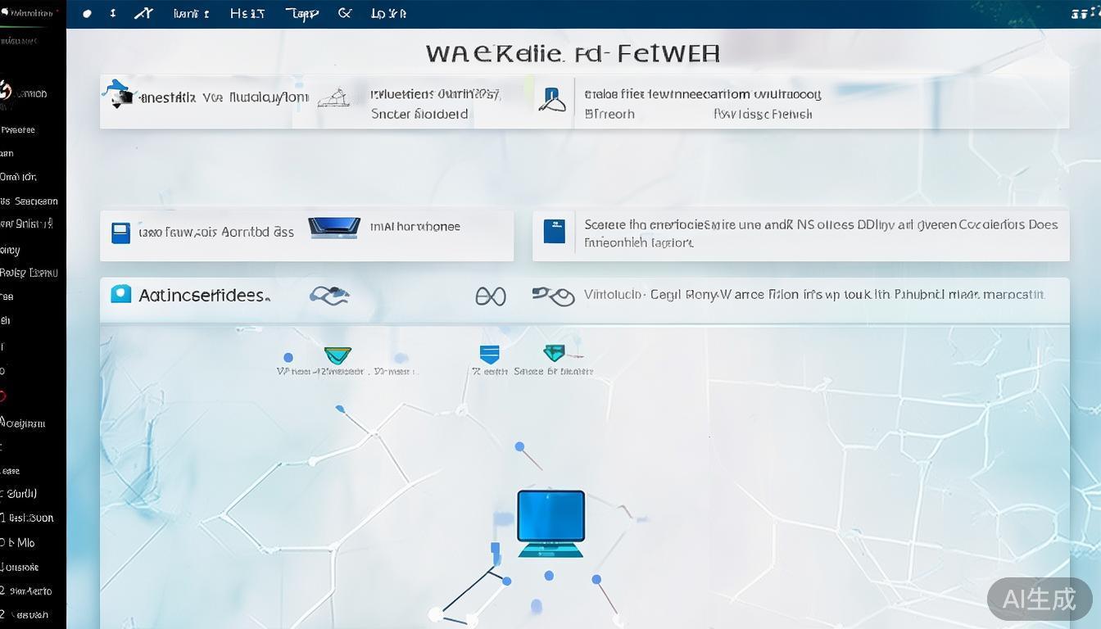Select the blue dot node above the computer
Screen dimensions: 1101x629
coord(519,446)
